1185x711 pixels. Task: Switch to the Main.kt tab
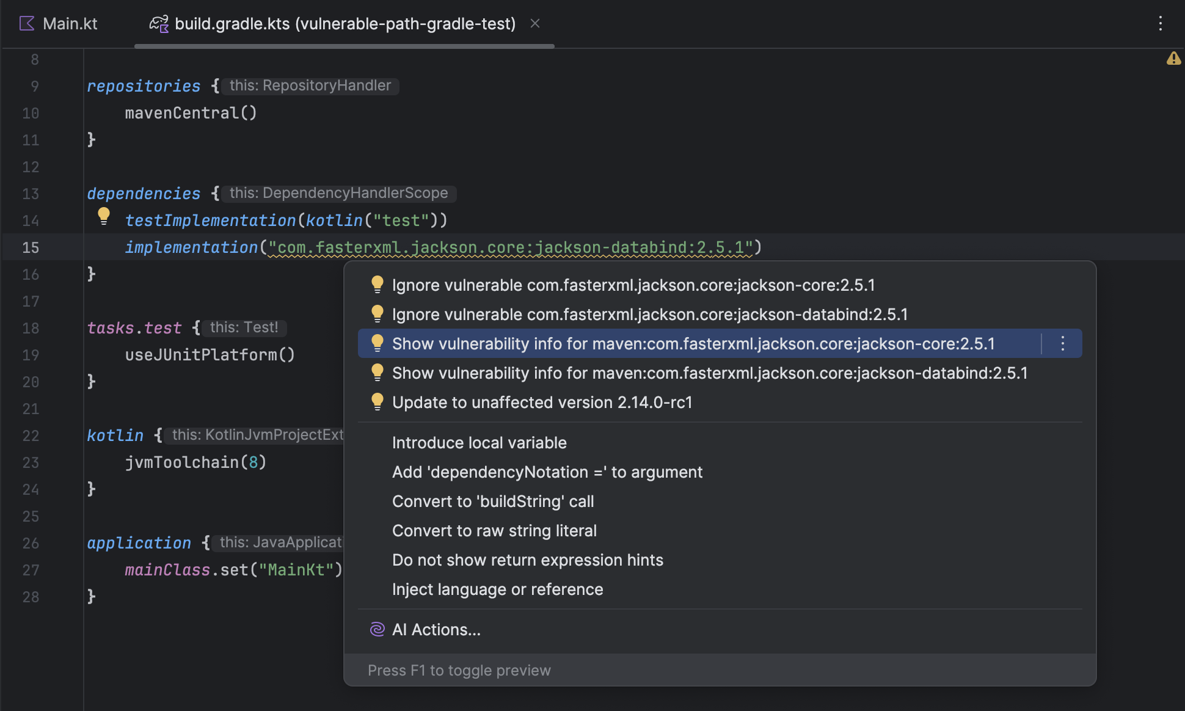(70, 23)
